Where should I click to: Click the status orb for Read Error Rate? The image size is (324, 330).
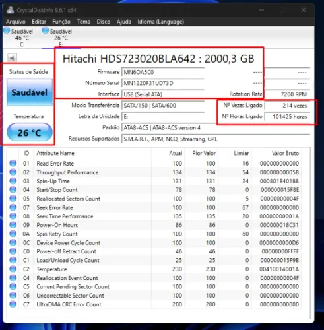[13, 163]
